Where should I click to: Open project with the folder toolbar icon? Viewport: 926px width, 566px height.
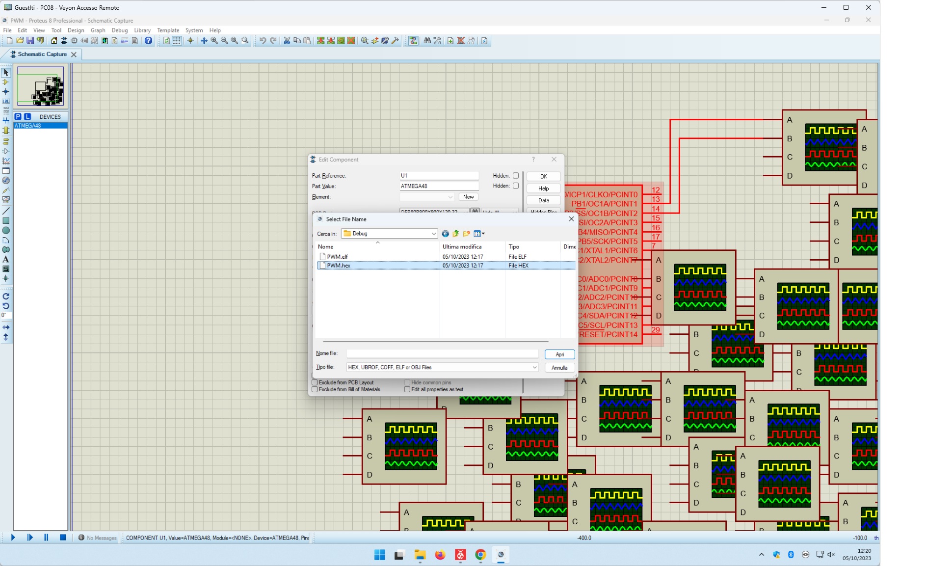point(20,41)
